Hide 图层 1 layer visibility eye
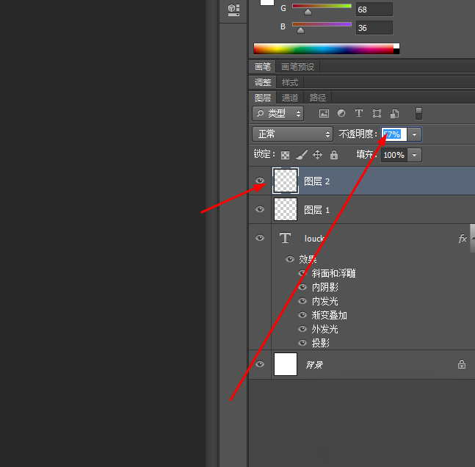The height and width of the screenshot is (467, 475). [260, 209]
